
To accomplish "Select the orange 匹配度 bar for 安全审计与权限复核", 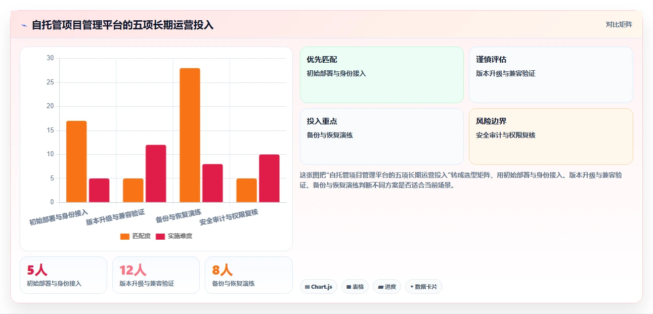I will coord(246,191).
